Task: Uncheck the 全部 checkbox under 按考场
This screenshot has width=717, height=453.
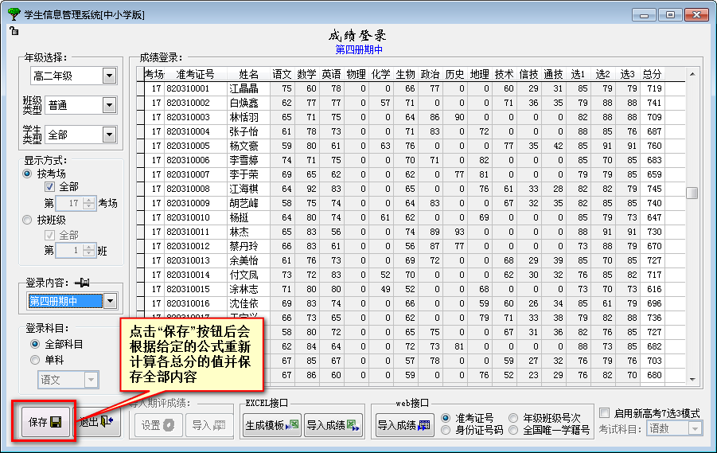Action: tap(49, 187)
